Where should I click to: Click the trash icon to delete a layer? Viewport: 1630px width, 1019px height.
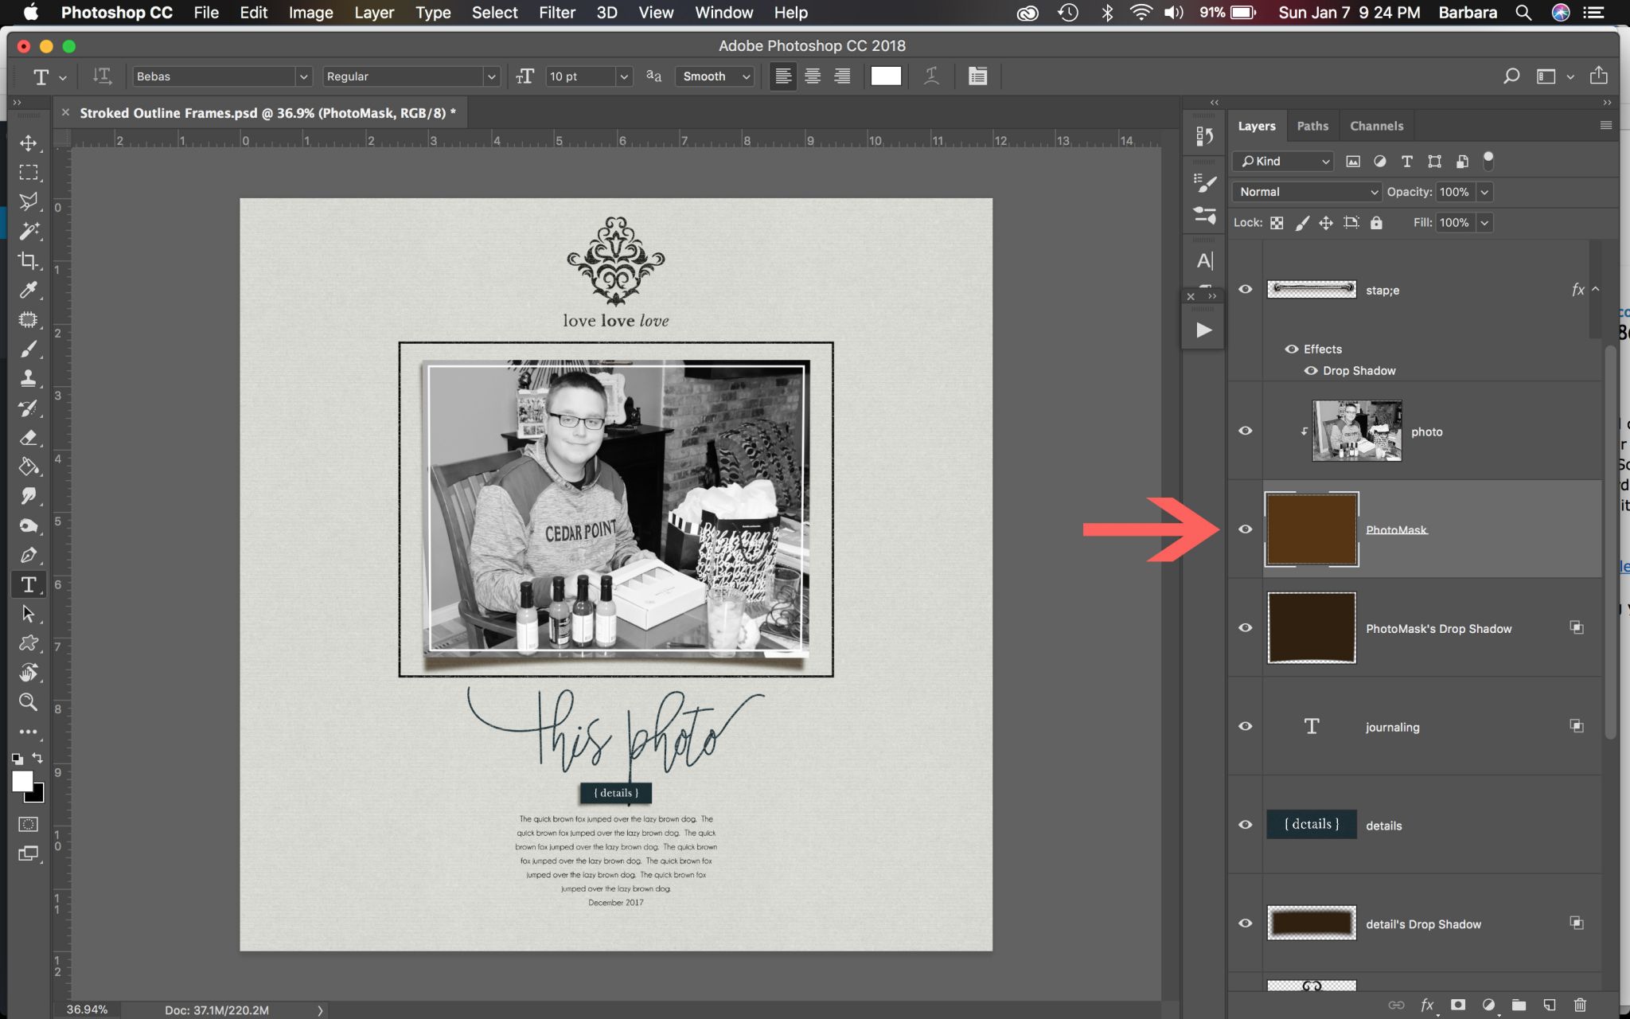(x=1579, y=1005)
